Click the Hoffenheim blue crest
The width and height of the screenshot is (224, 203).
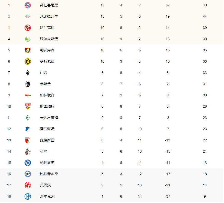point(28,129)
